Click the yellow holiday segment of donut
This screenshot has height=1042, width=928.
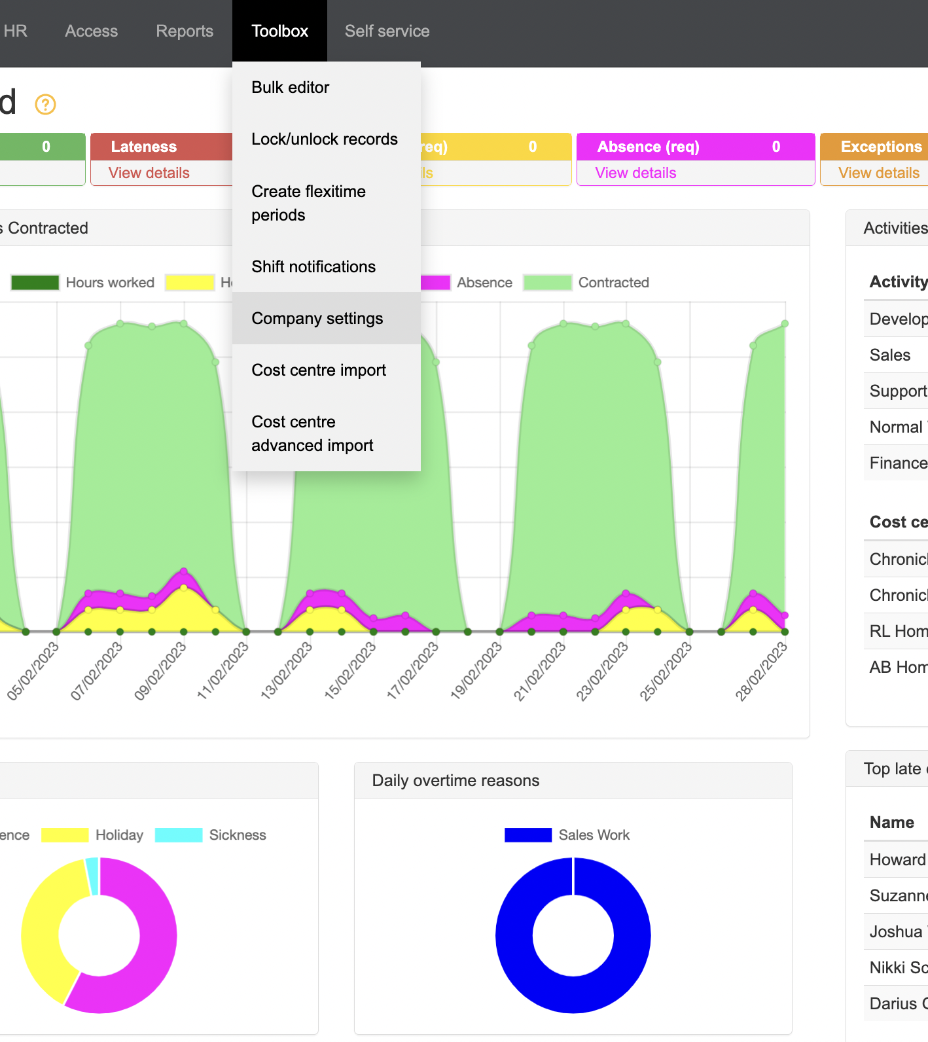pos(41,929)
